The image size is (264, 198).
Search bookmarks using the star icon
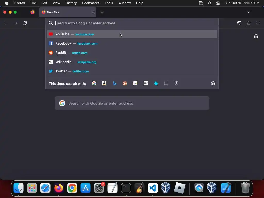click(x=156, y=83)
